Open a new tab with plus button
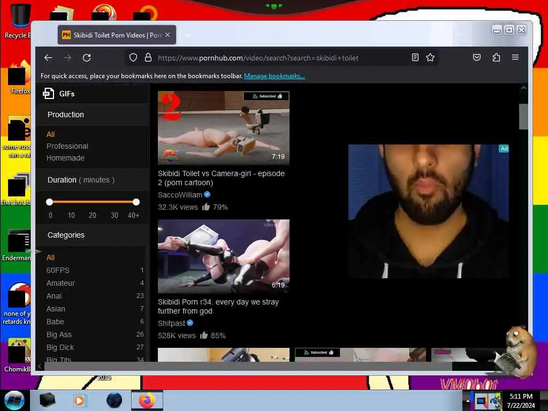Viewport: 548px width, 411px height. click(188, 35)
